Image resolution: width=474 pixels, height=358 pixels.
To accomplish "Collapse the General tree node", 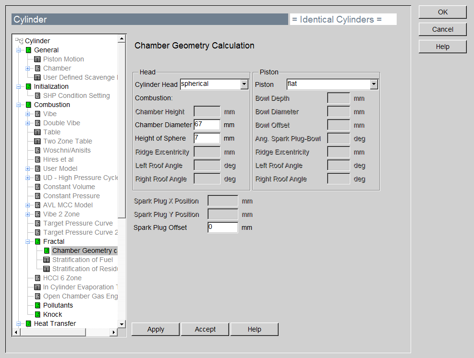I will point(18,50).
